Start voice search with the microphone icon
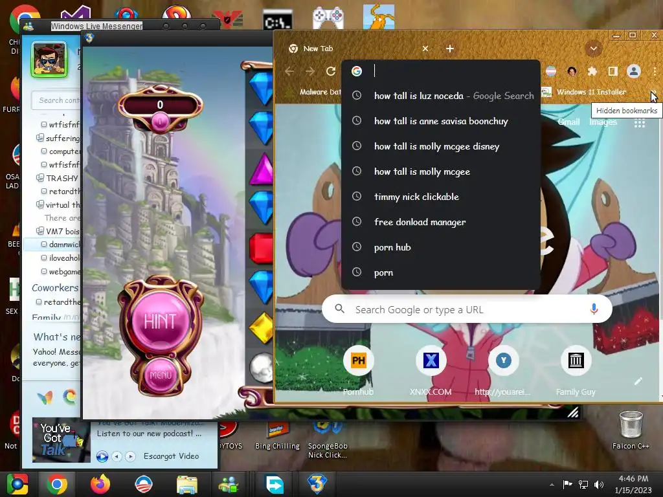 594,309
